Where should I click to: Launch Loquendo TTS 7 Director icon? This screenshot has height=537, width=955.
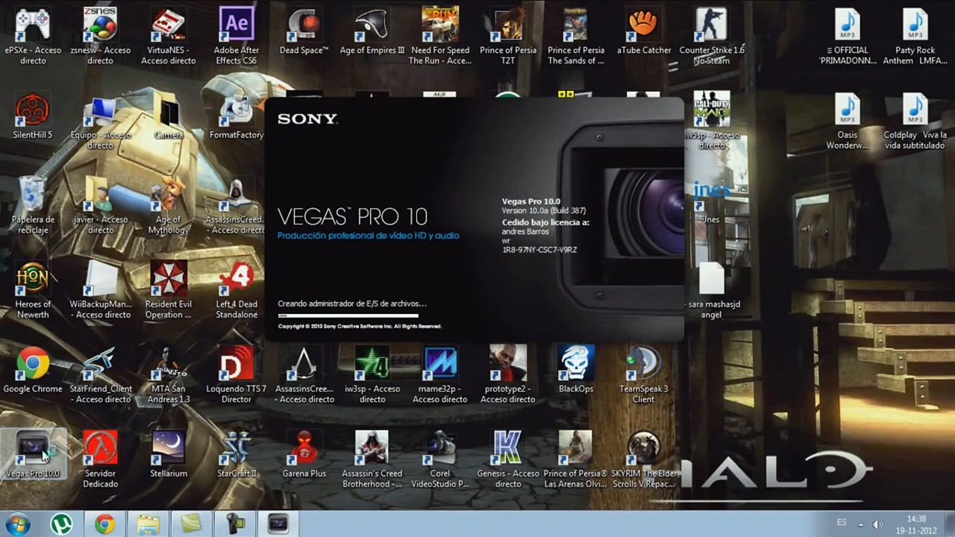coord(237,374)
